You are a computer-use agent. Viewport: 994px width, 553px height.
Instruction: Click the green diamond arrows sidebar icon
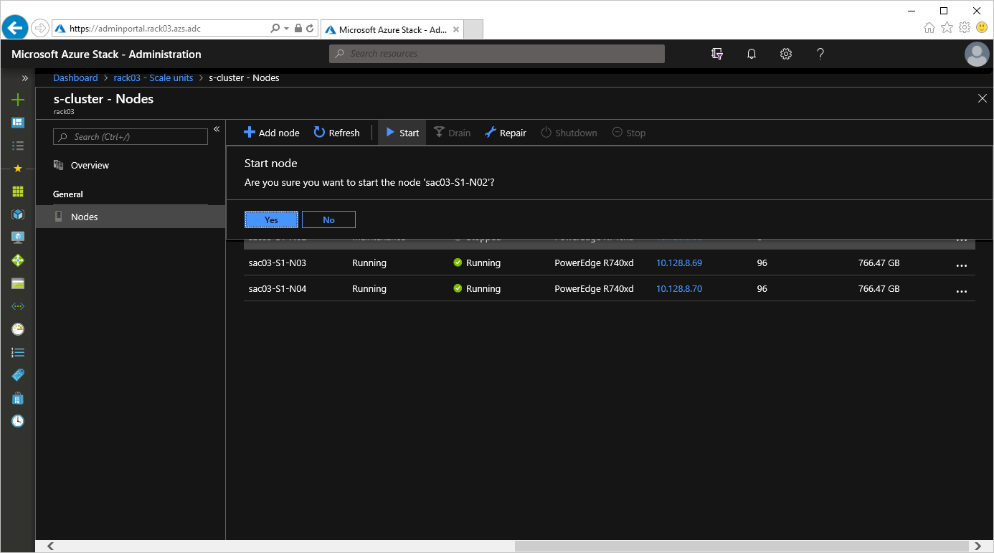18,260
